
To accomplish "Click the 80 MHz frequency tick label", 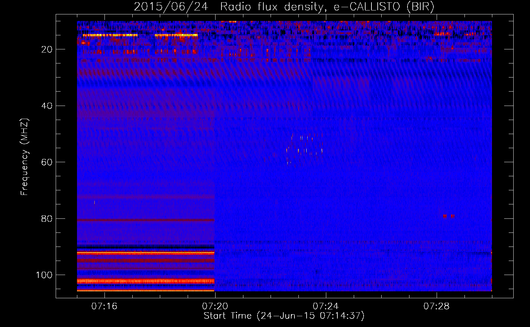I will tap(47, 219).
